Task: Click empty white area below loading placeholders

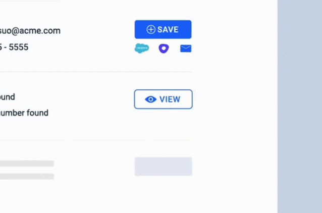Action: pyautogui.click(x=123, y=197)
